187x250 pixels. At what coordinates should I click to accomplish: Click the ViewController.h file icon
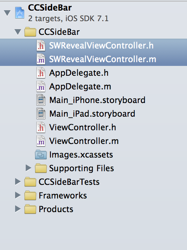coord(41,127)
